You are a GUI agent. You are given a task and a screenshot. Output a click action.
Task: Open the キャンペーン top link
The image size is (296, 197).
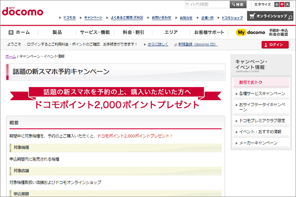(93, 18)
